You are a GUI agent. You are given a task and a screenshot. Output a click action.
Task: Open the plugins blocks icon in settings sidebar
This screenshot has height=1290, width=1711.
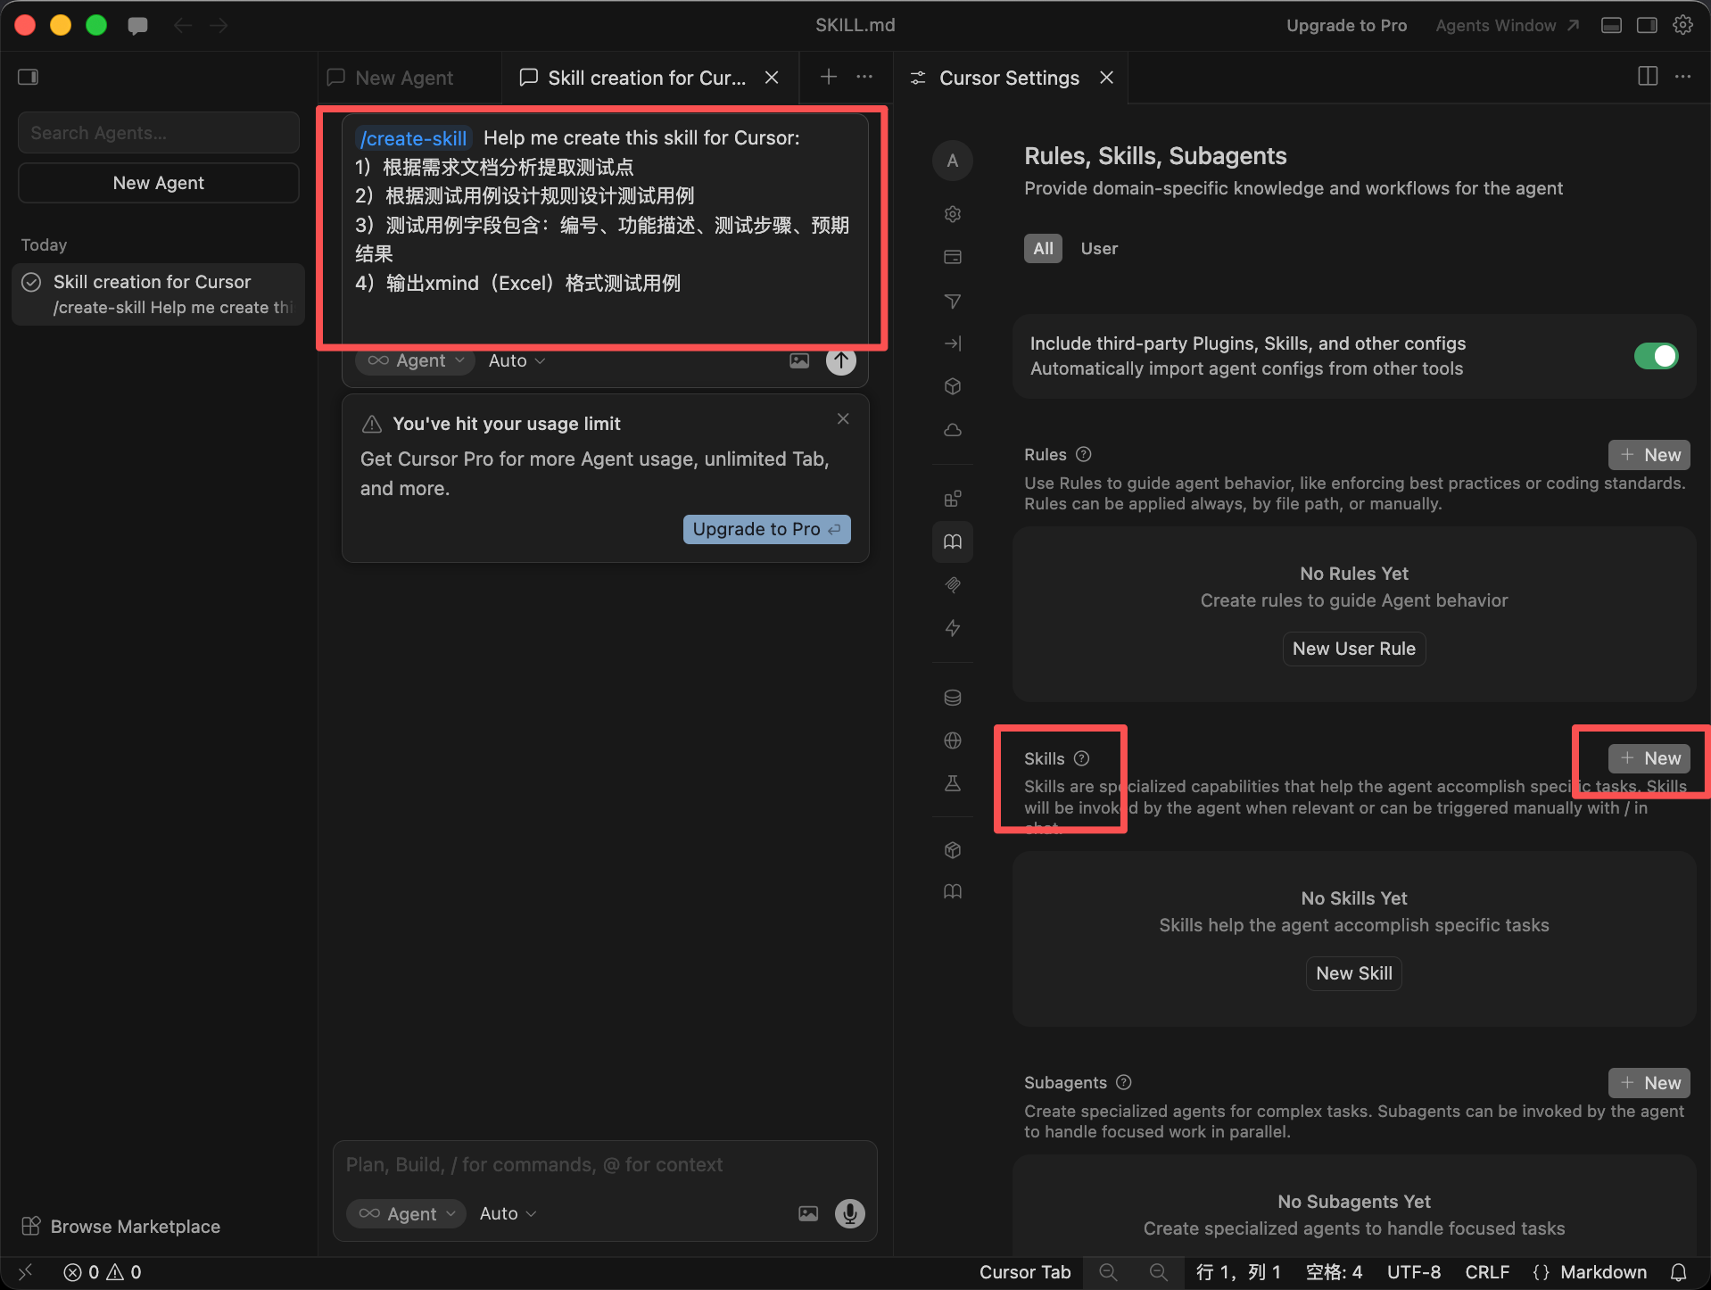pyautogui.click(x=953, y=499)
